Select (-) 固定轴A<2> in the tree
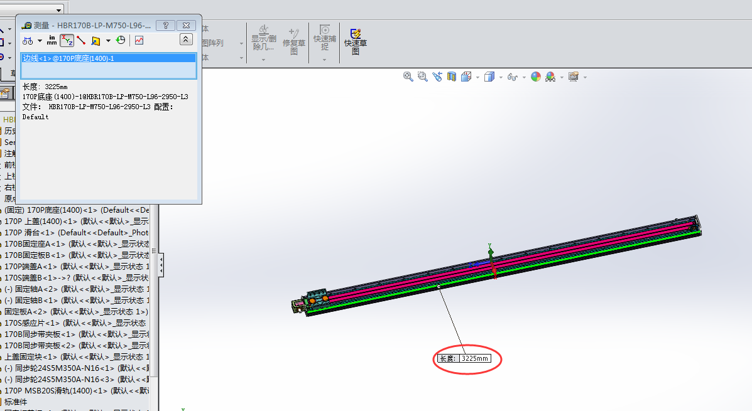The height and width of the screenshot is (411, 752). pyautogui.click(x=77, y=289)
